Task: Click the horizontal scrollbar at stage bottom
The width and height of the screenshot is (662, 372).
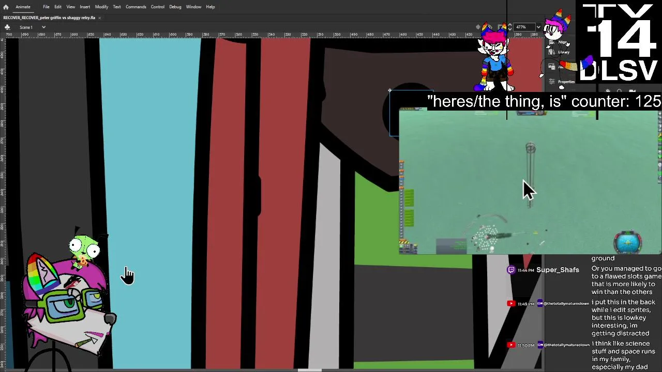Action: pos(309,370)
